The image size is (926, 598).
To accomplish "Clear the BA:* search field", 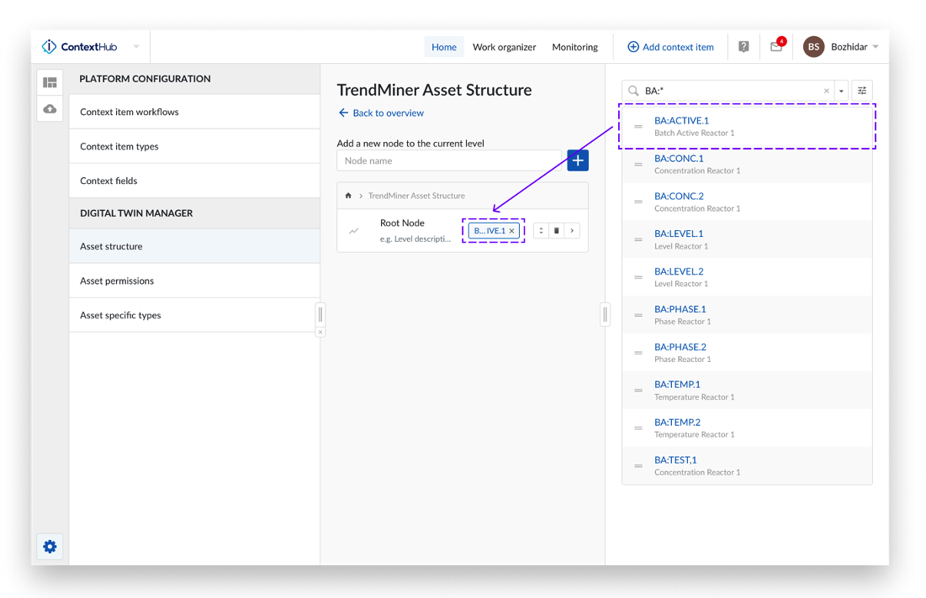I will (x=826, y=91).
